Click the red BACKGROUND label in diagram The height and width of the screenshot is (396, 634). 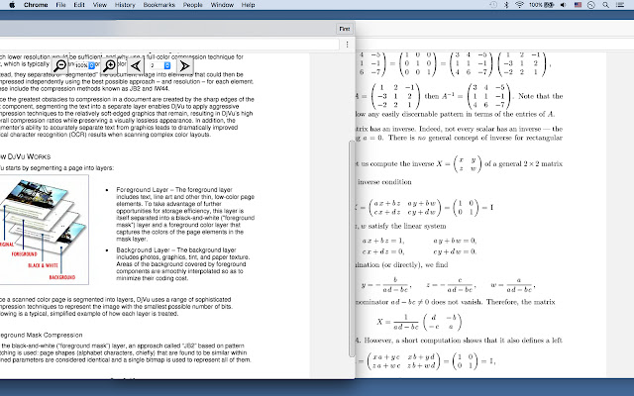(62, 277)
